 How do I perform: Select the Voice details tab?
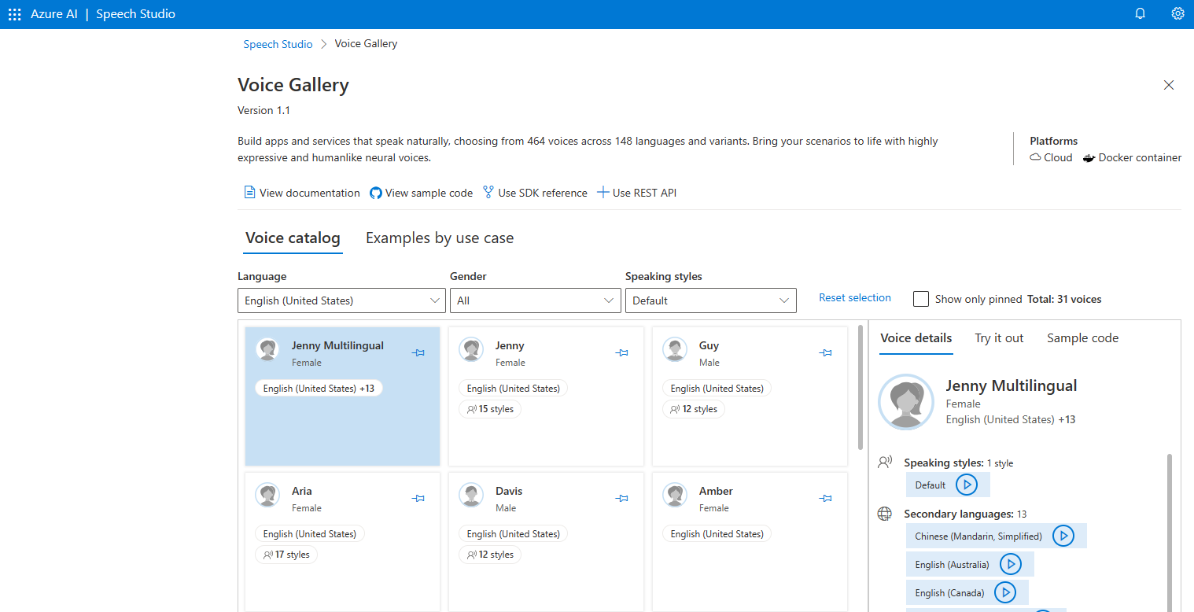point(916,338)
